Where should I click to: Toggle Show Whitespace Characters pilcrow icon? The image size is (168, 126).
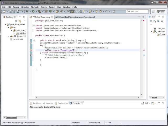click(x=79, y=11)
